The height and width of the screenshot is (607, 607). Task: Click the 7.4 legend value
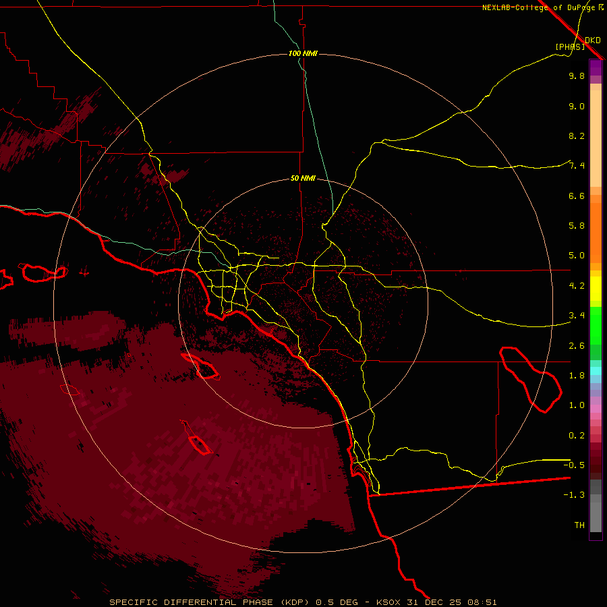pyautogui.click(x=577, y=166)
